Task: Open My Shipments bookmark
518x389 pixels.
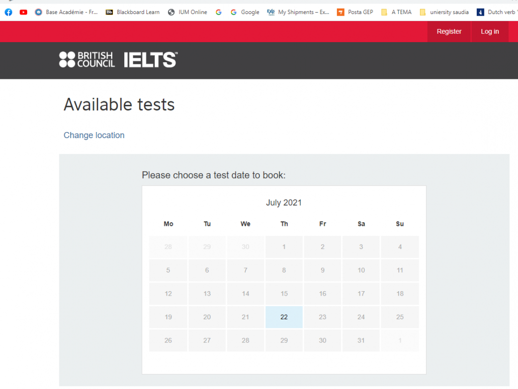Action: click(x=298, y=12)
